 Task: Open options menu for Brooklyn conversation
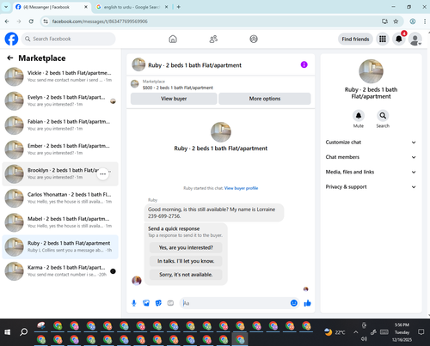point(103,174)
